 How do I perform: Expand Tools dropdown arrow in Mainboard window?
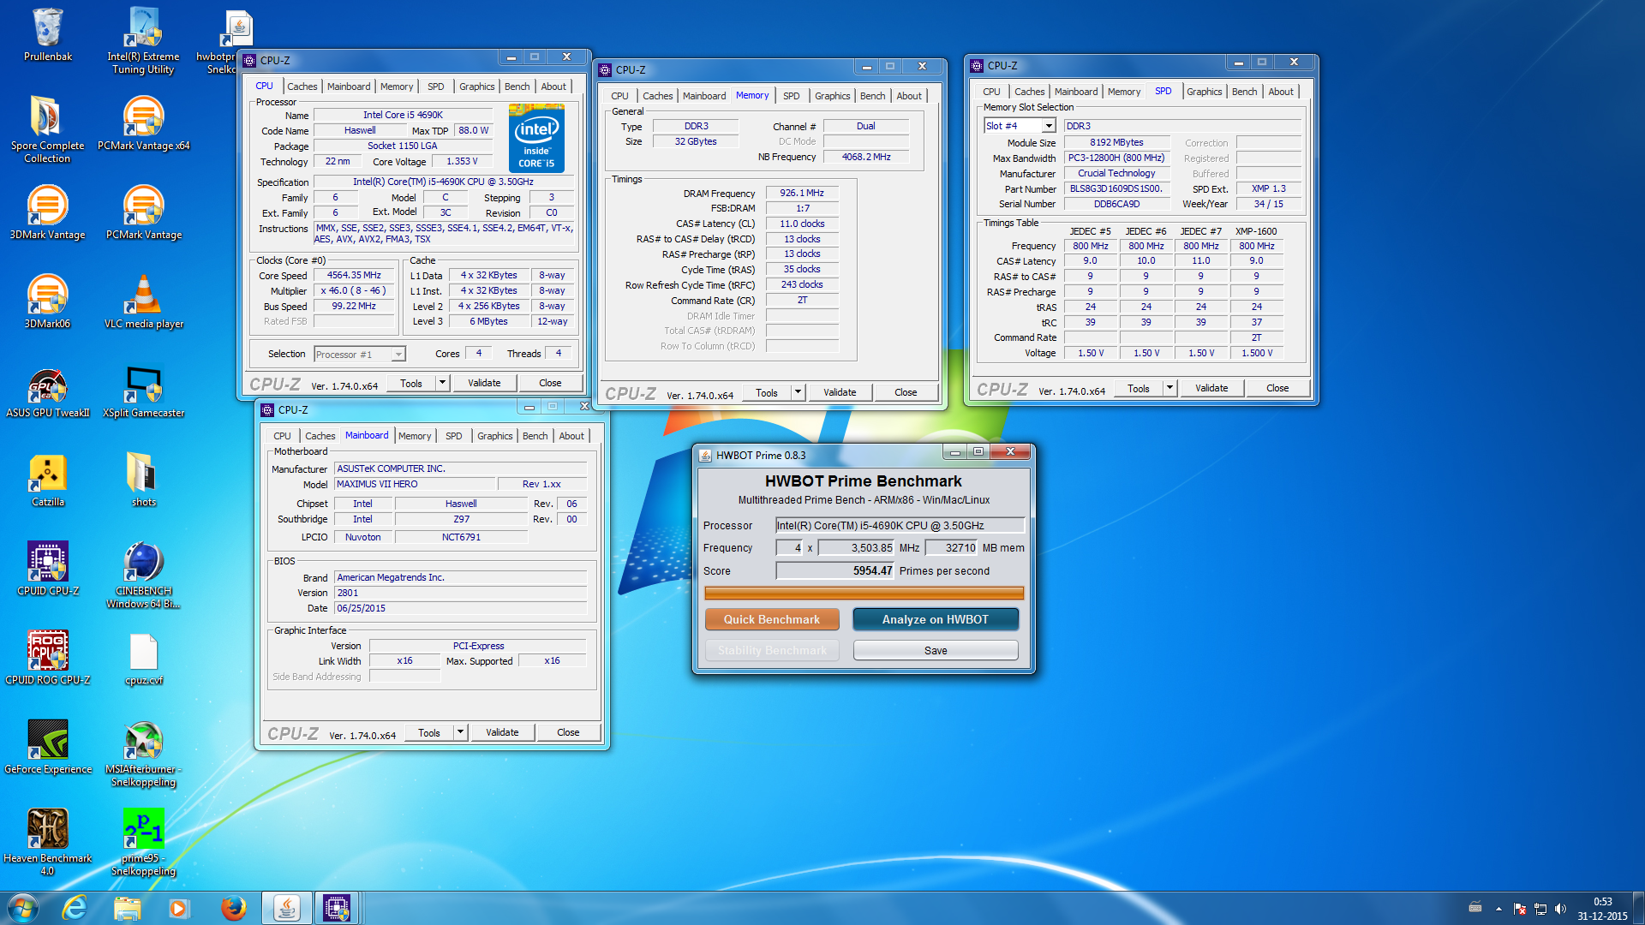pyautogui.click(x=460, y=732)
